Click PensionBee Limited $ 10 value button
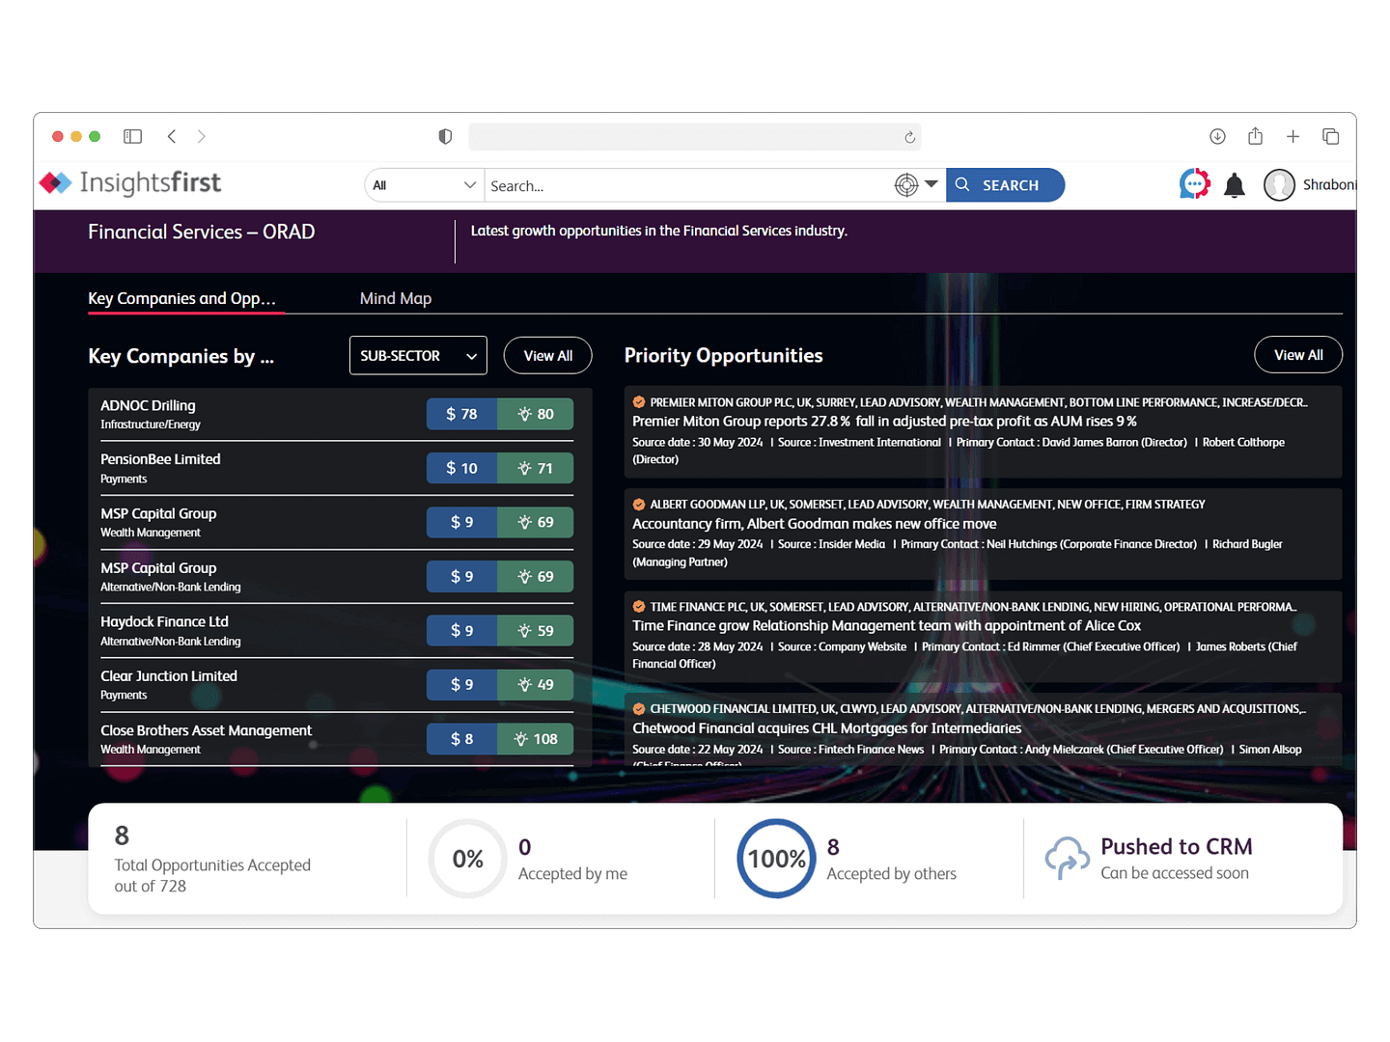 pos(462,468)
